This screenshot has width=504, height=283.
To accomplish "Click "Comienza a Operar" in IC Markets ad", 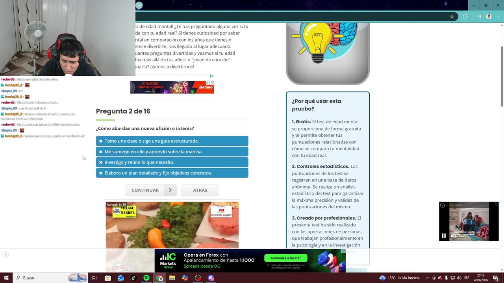I will tap(286, 258).
